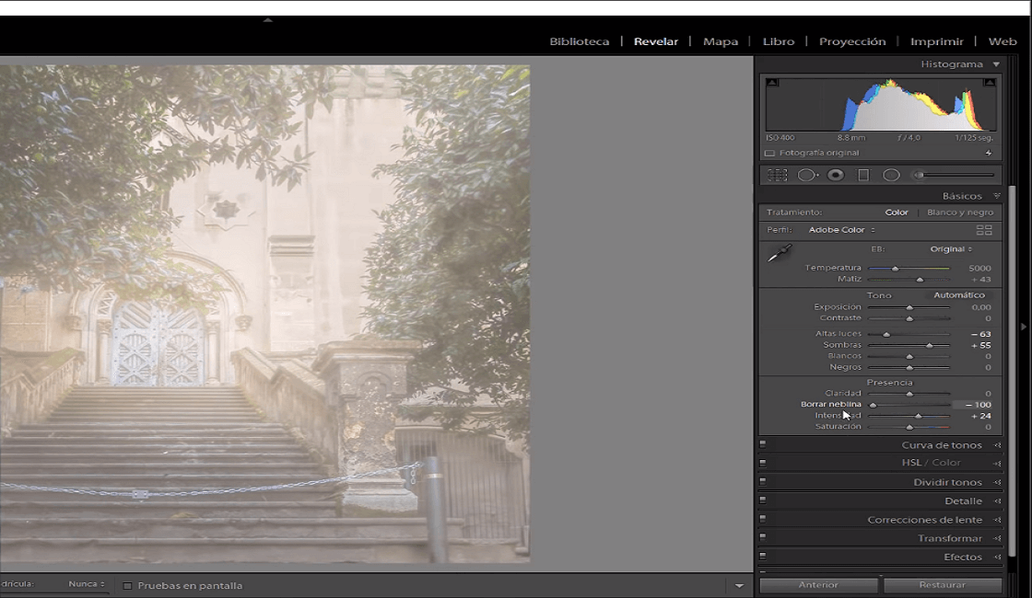
Task: Select the Red Eye Correction tool
Action: pos(836,176)
